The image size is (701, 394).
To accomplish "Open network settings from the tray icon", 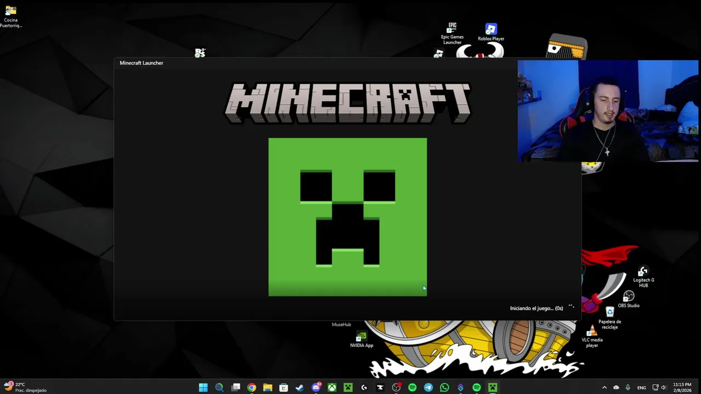I will [656, 387].
